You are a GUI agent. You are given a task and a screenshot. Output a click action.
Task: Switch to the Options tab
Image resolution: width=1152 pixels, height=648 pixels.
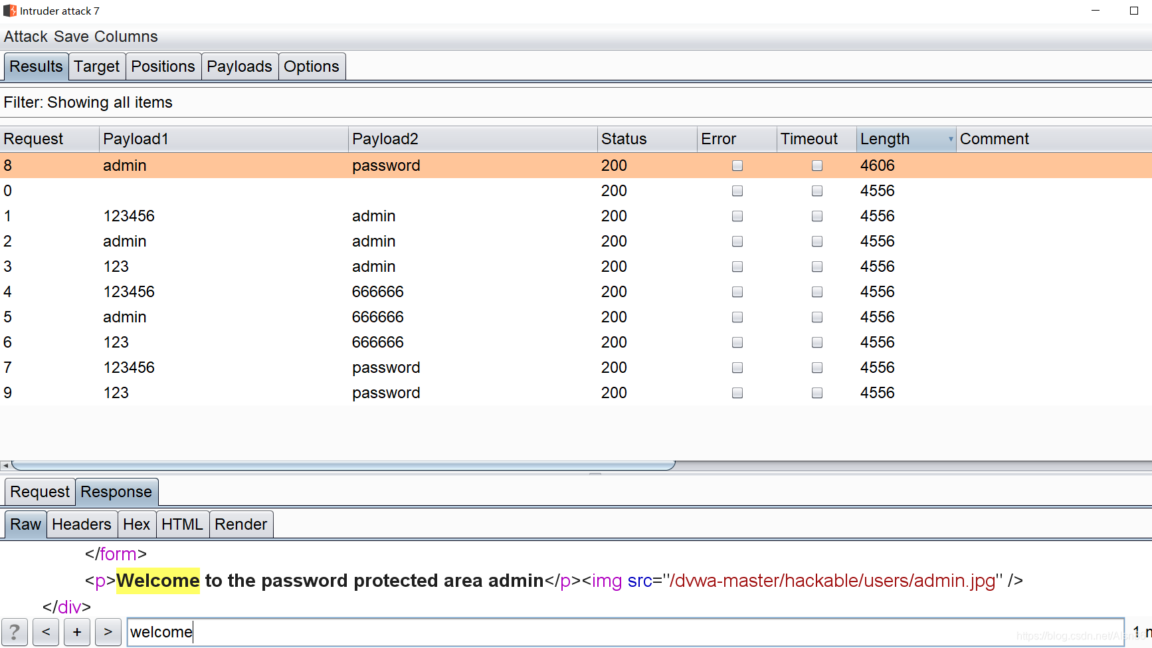pos(311,66)
